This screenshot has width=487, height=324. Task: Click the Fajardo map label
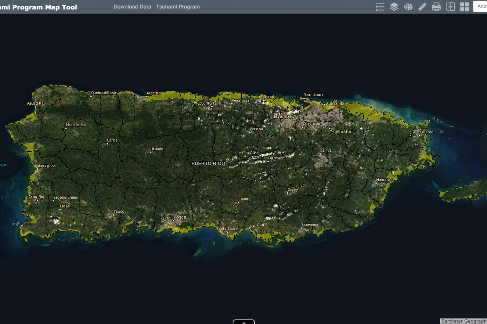pos(427,132)
